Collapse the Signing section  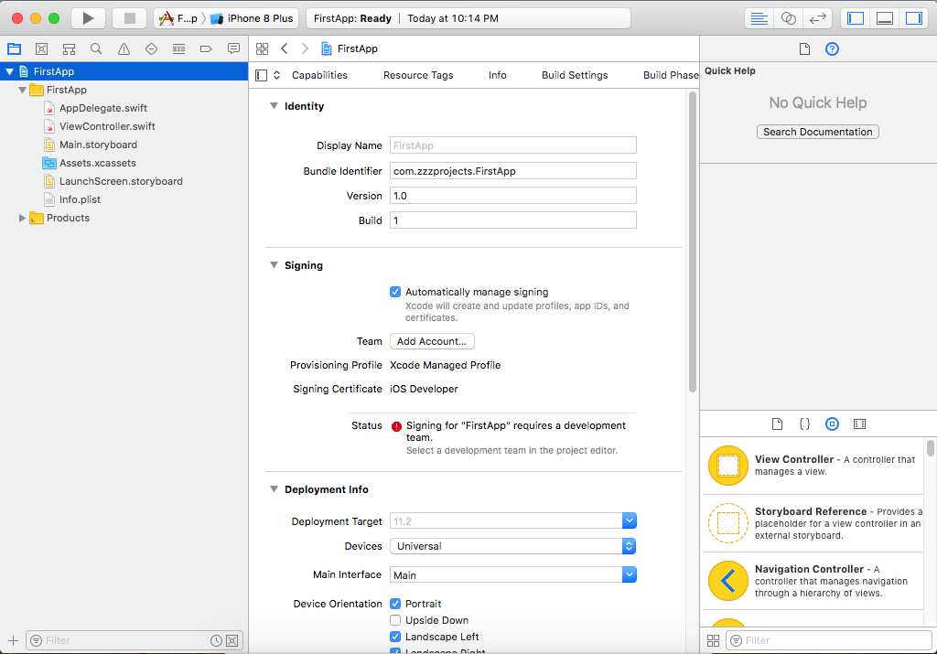tap(274, 265)
